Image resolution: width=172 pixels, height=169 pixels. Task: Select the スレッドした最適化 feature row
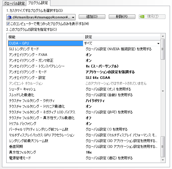coord(22,95)
